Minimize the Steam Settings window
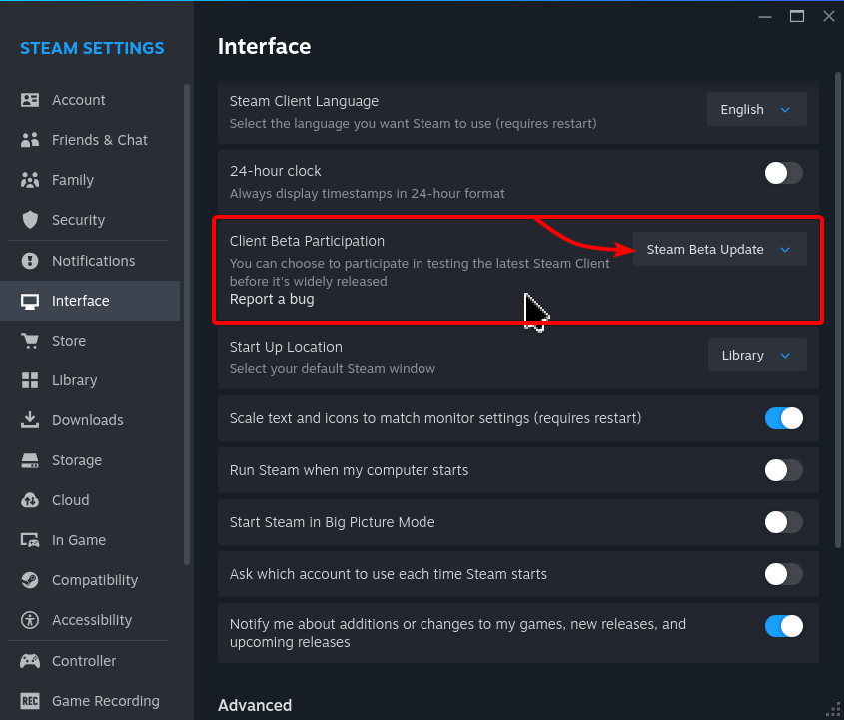 point(765,17)
